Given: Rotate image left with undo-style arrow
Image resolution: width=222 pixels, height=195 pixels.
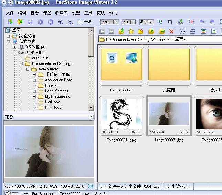Looking at the screenshot, I should click(x=202, y=22).
